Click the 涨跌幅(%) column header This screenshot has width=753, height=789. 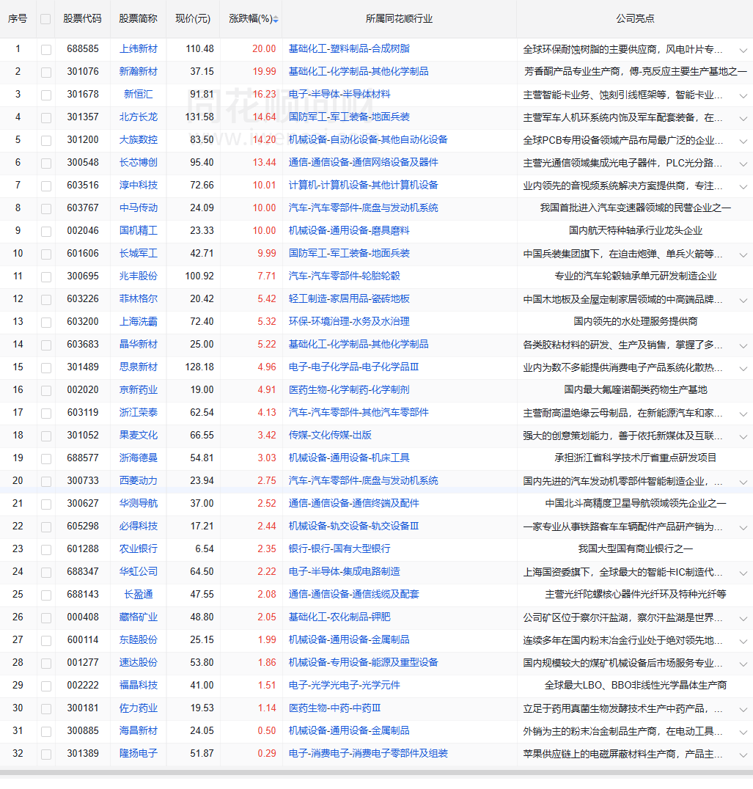[x=251, y=18]
